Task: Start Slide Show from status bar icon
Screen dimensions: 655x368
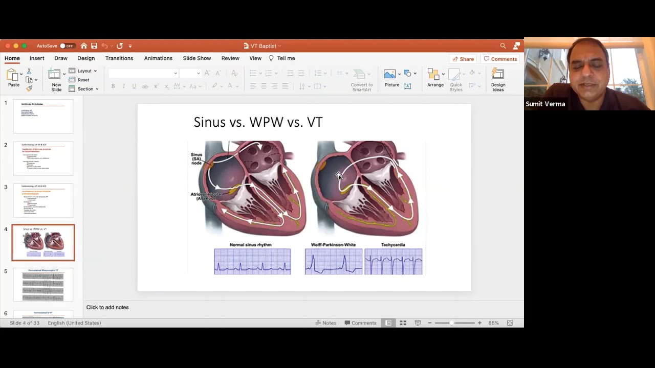Action: click(418, 323)
